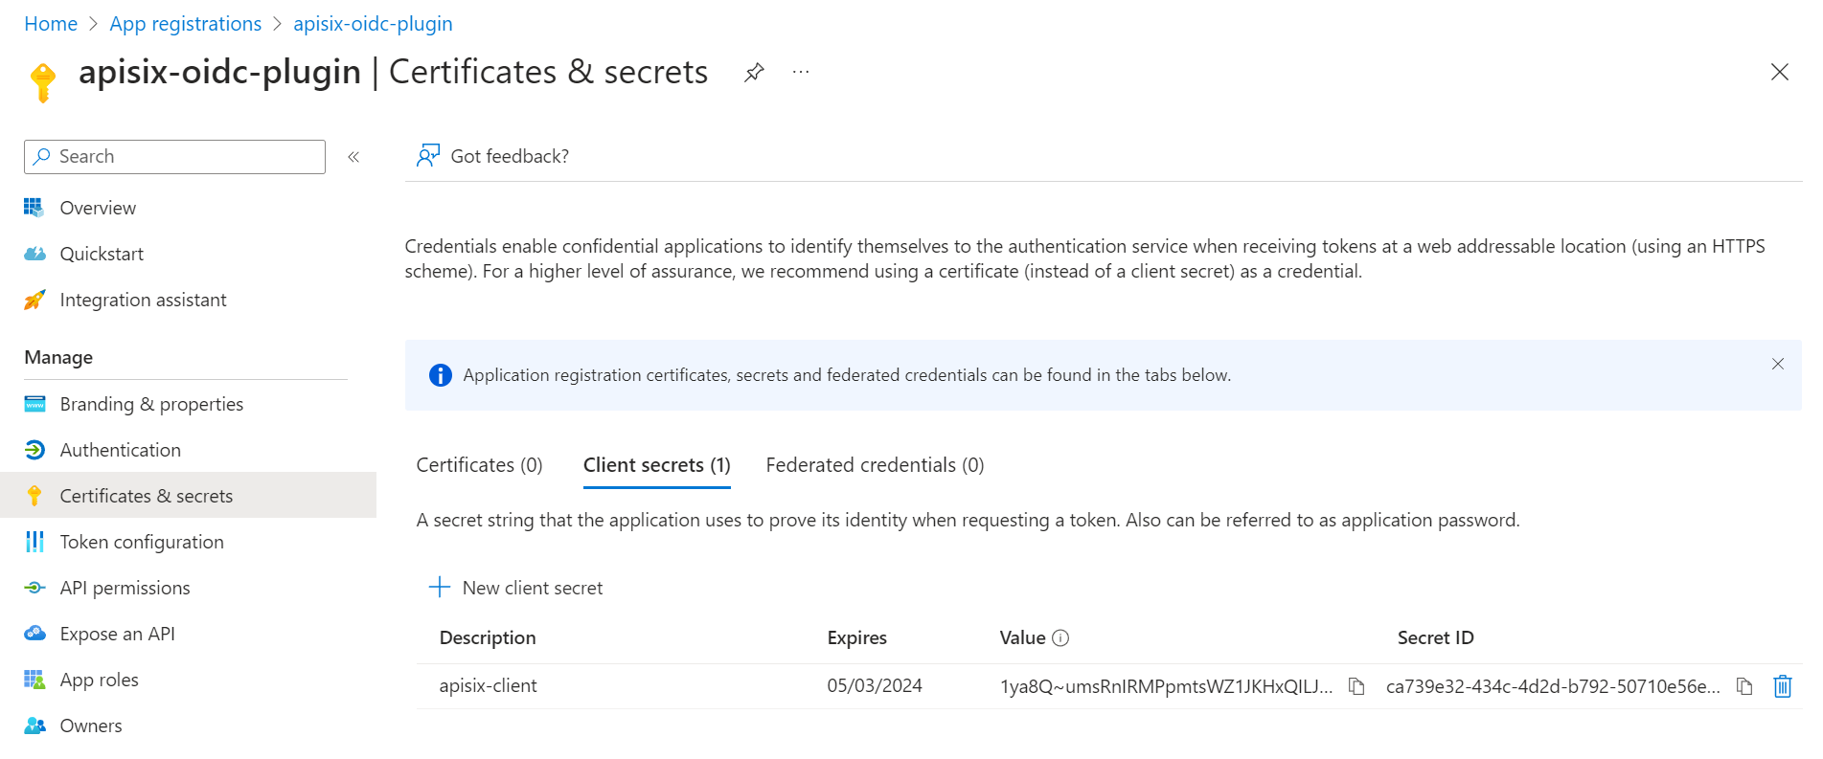This screenshot has width=1823, height=759.
Task: Click the Branding & properties icon
Action: [x=34, y=404]
